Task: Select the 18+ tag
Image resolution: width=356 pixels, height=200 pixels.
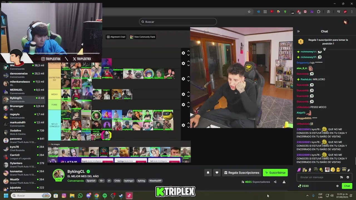Action: pos(102,181)
